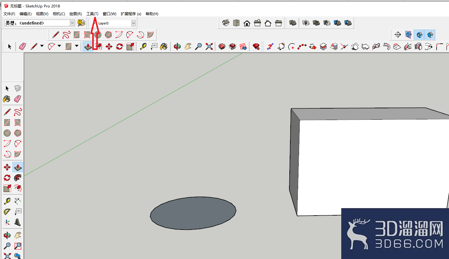Open the 窗口(W) menu

click(x=110, y=14)
